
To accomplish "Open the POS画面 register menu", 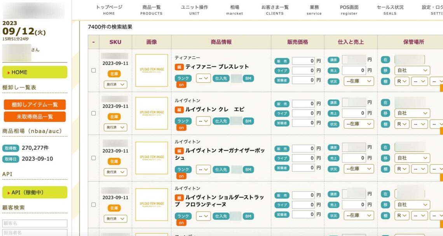I will pos(349,10).
